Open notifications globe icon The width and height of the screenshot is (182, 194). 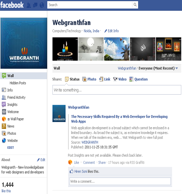pos(42,5)
